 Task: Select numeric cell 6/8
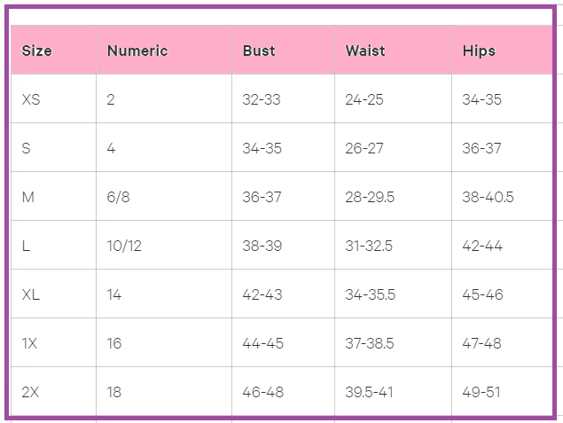pos(118,197)
